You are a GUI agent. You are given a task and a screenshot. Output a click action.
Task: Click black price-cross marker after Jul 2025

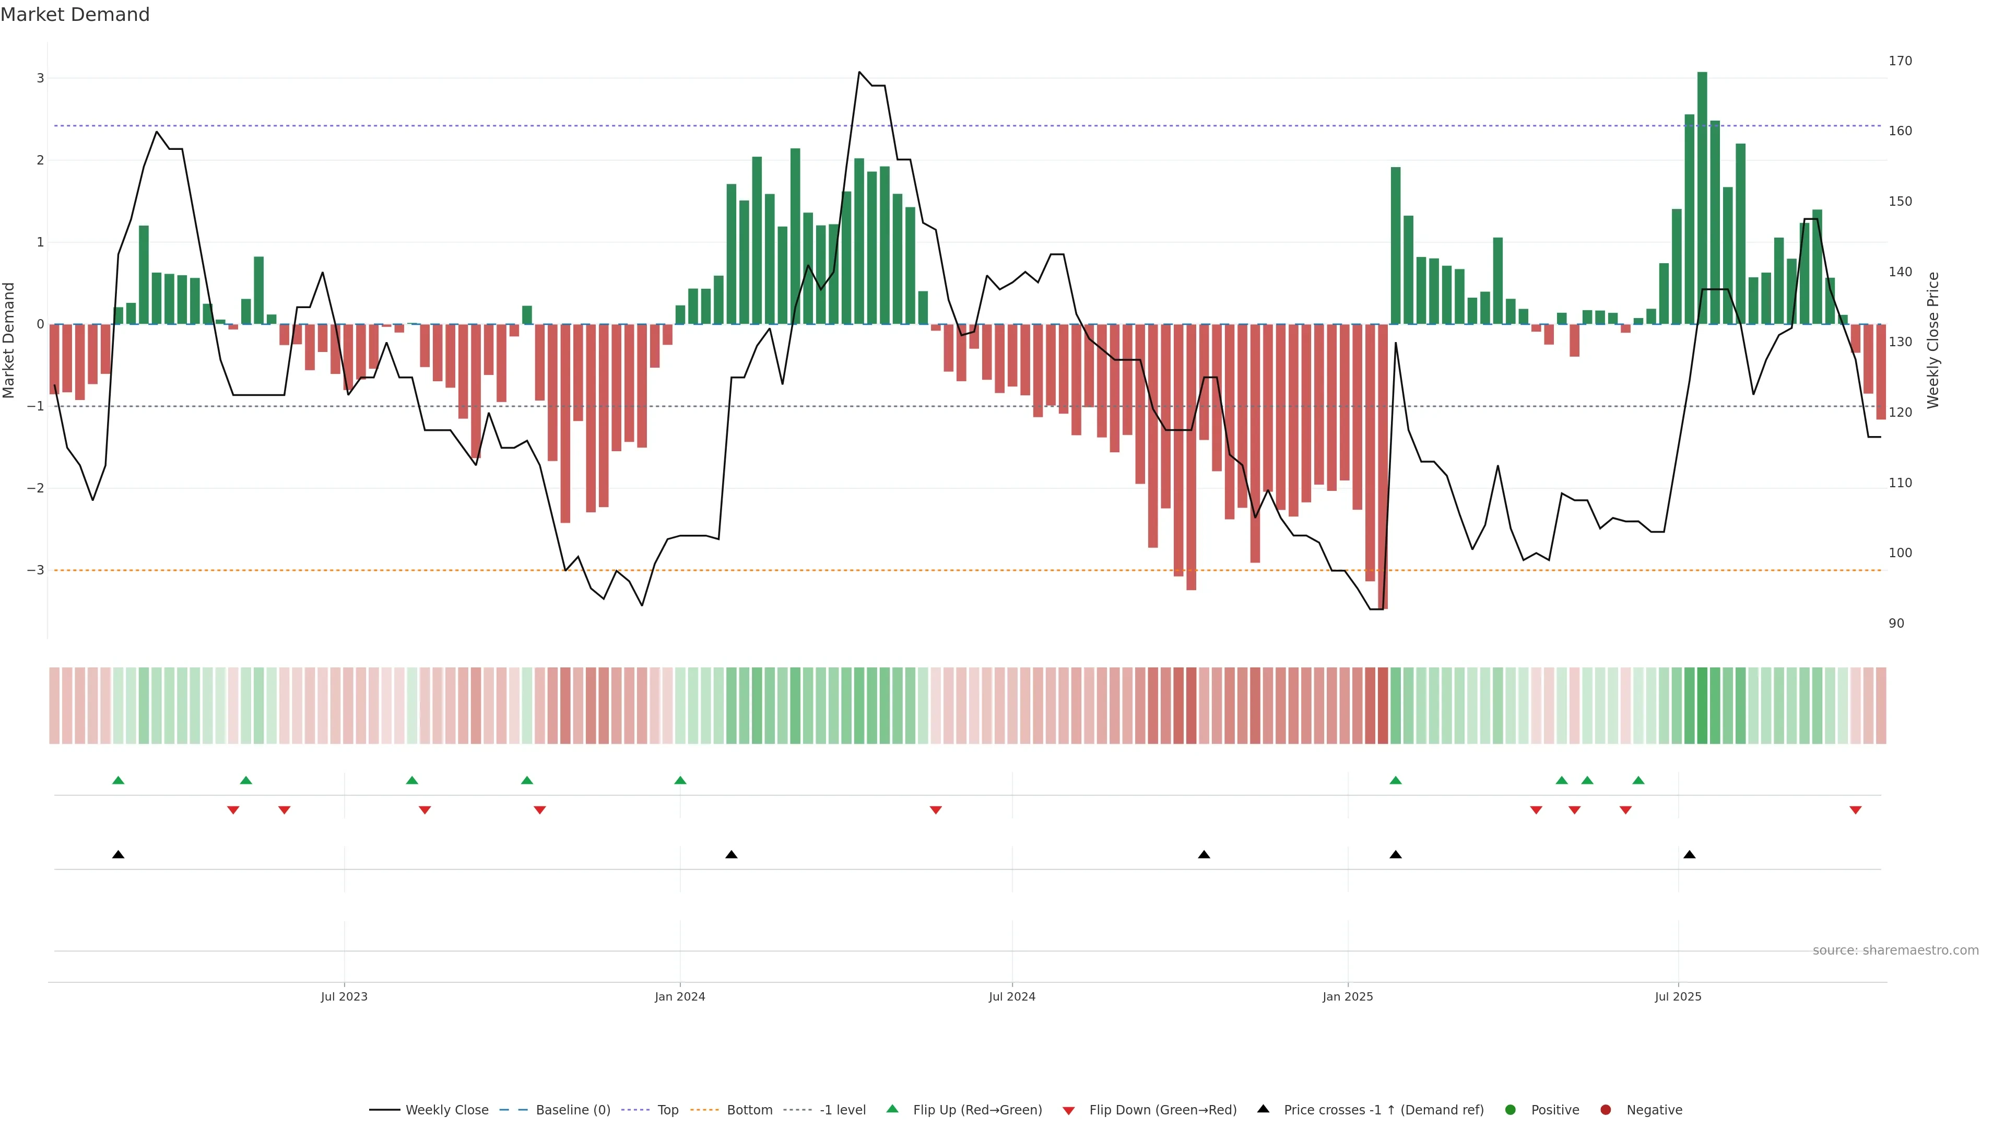click(1689, 855)
